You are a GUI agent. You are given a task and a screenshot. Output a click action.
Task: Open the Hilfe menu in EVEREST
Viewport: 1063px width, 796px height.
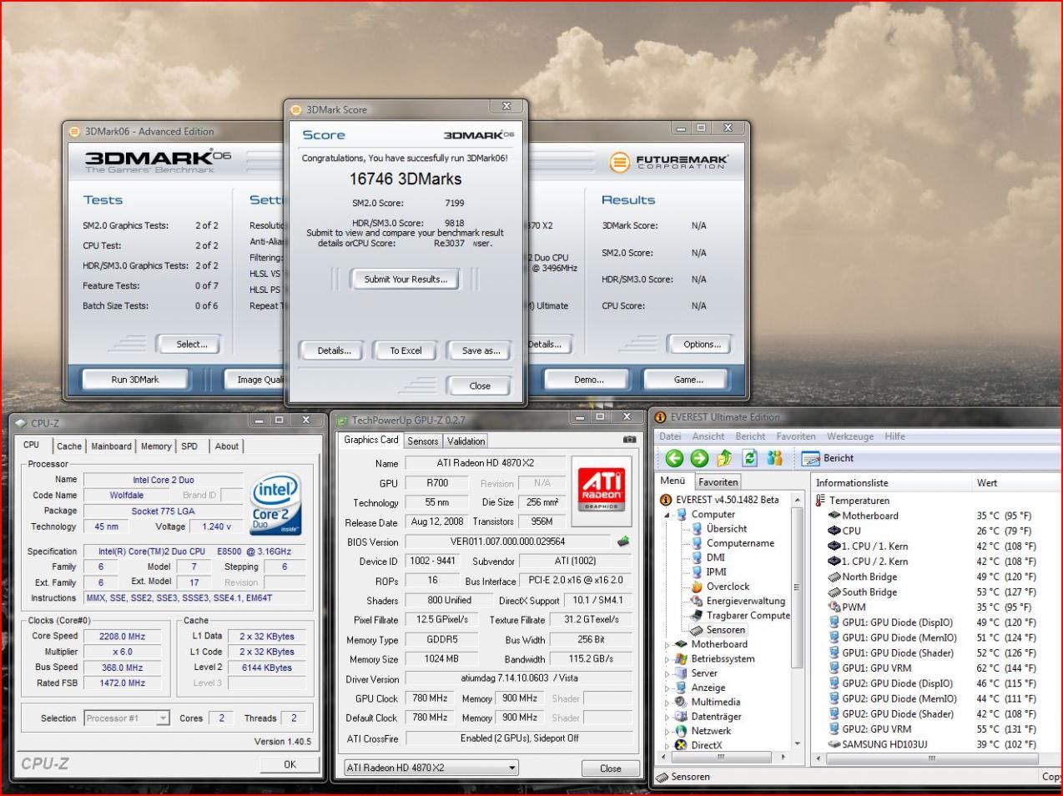click(895, 436)
